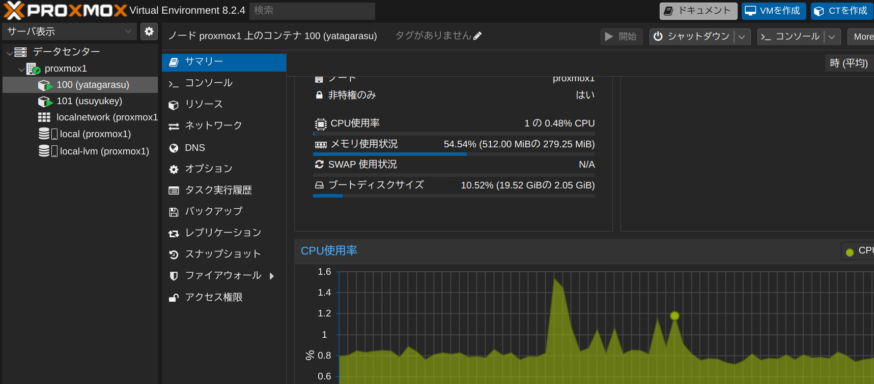Click the green CPU legend dot
874x384 pixels.
(850, 252)
